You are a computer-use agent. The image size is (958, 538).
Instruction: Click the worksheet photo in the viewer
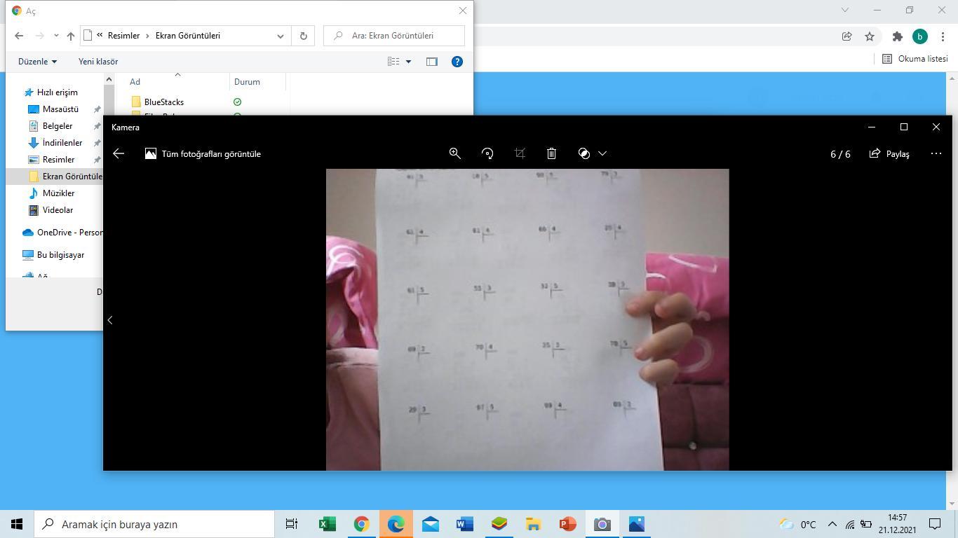[527, 319]
